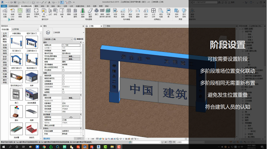Click 编辑 button for 可见性/图形替换

pos(71,56)
